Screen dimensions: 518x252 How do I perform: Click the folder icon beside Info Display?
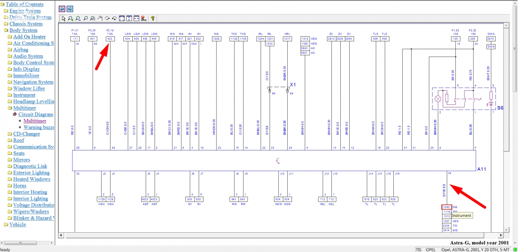10,69
